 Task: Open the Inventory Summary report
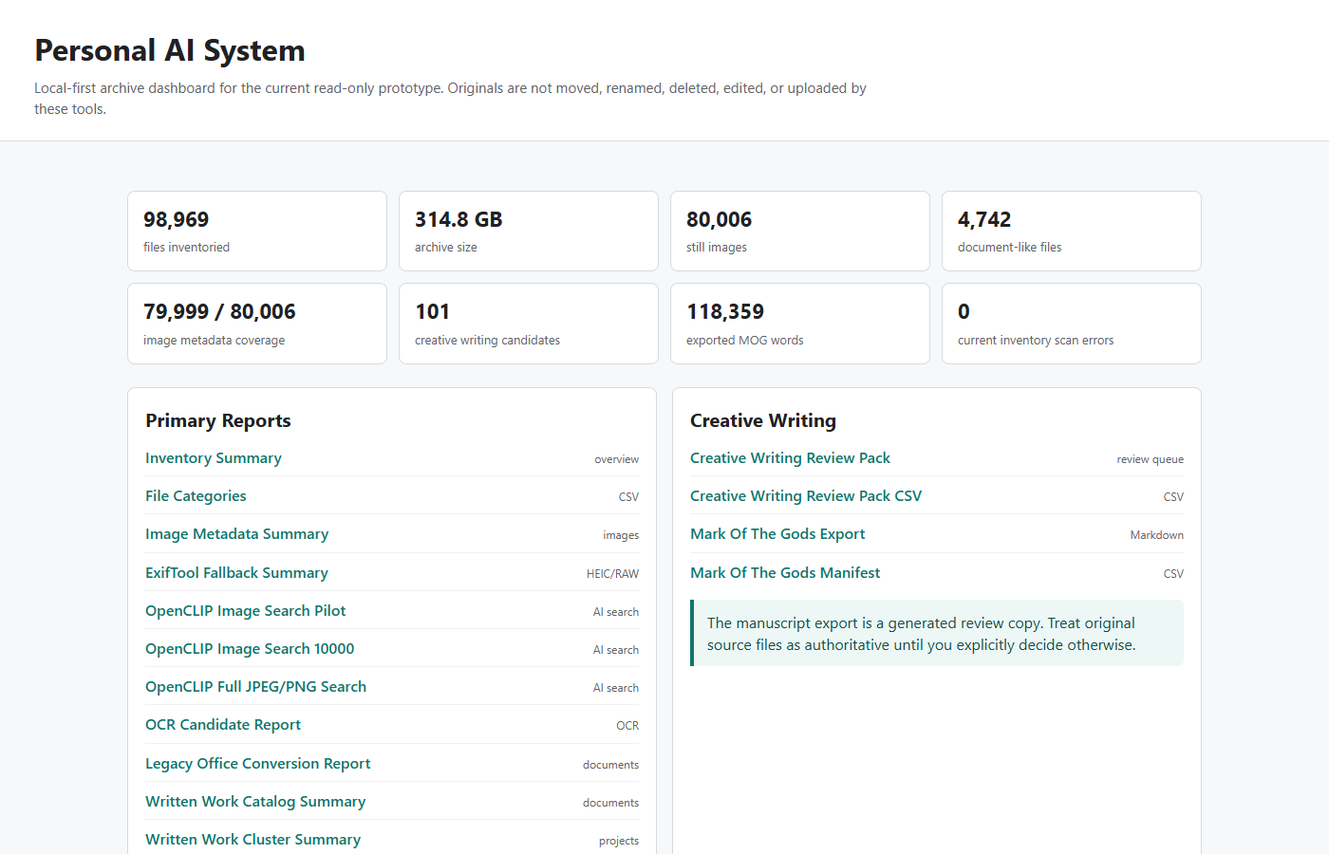coord(214,458)
